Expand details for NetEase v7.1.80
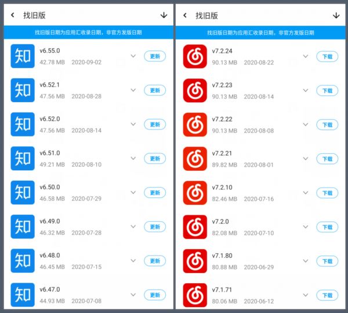This screenshot has height=313, width=348. 306,261
